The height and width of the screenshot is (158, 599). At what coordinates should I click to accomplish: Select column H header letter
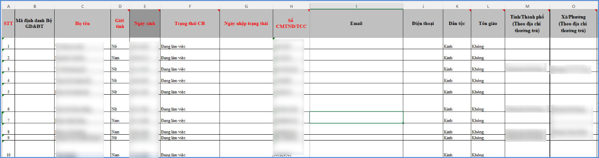point(291,6)
